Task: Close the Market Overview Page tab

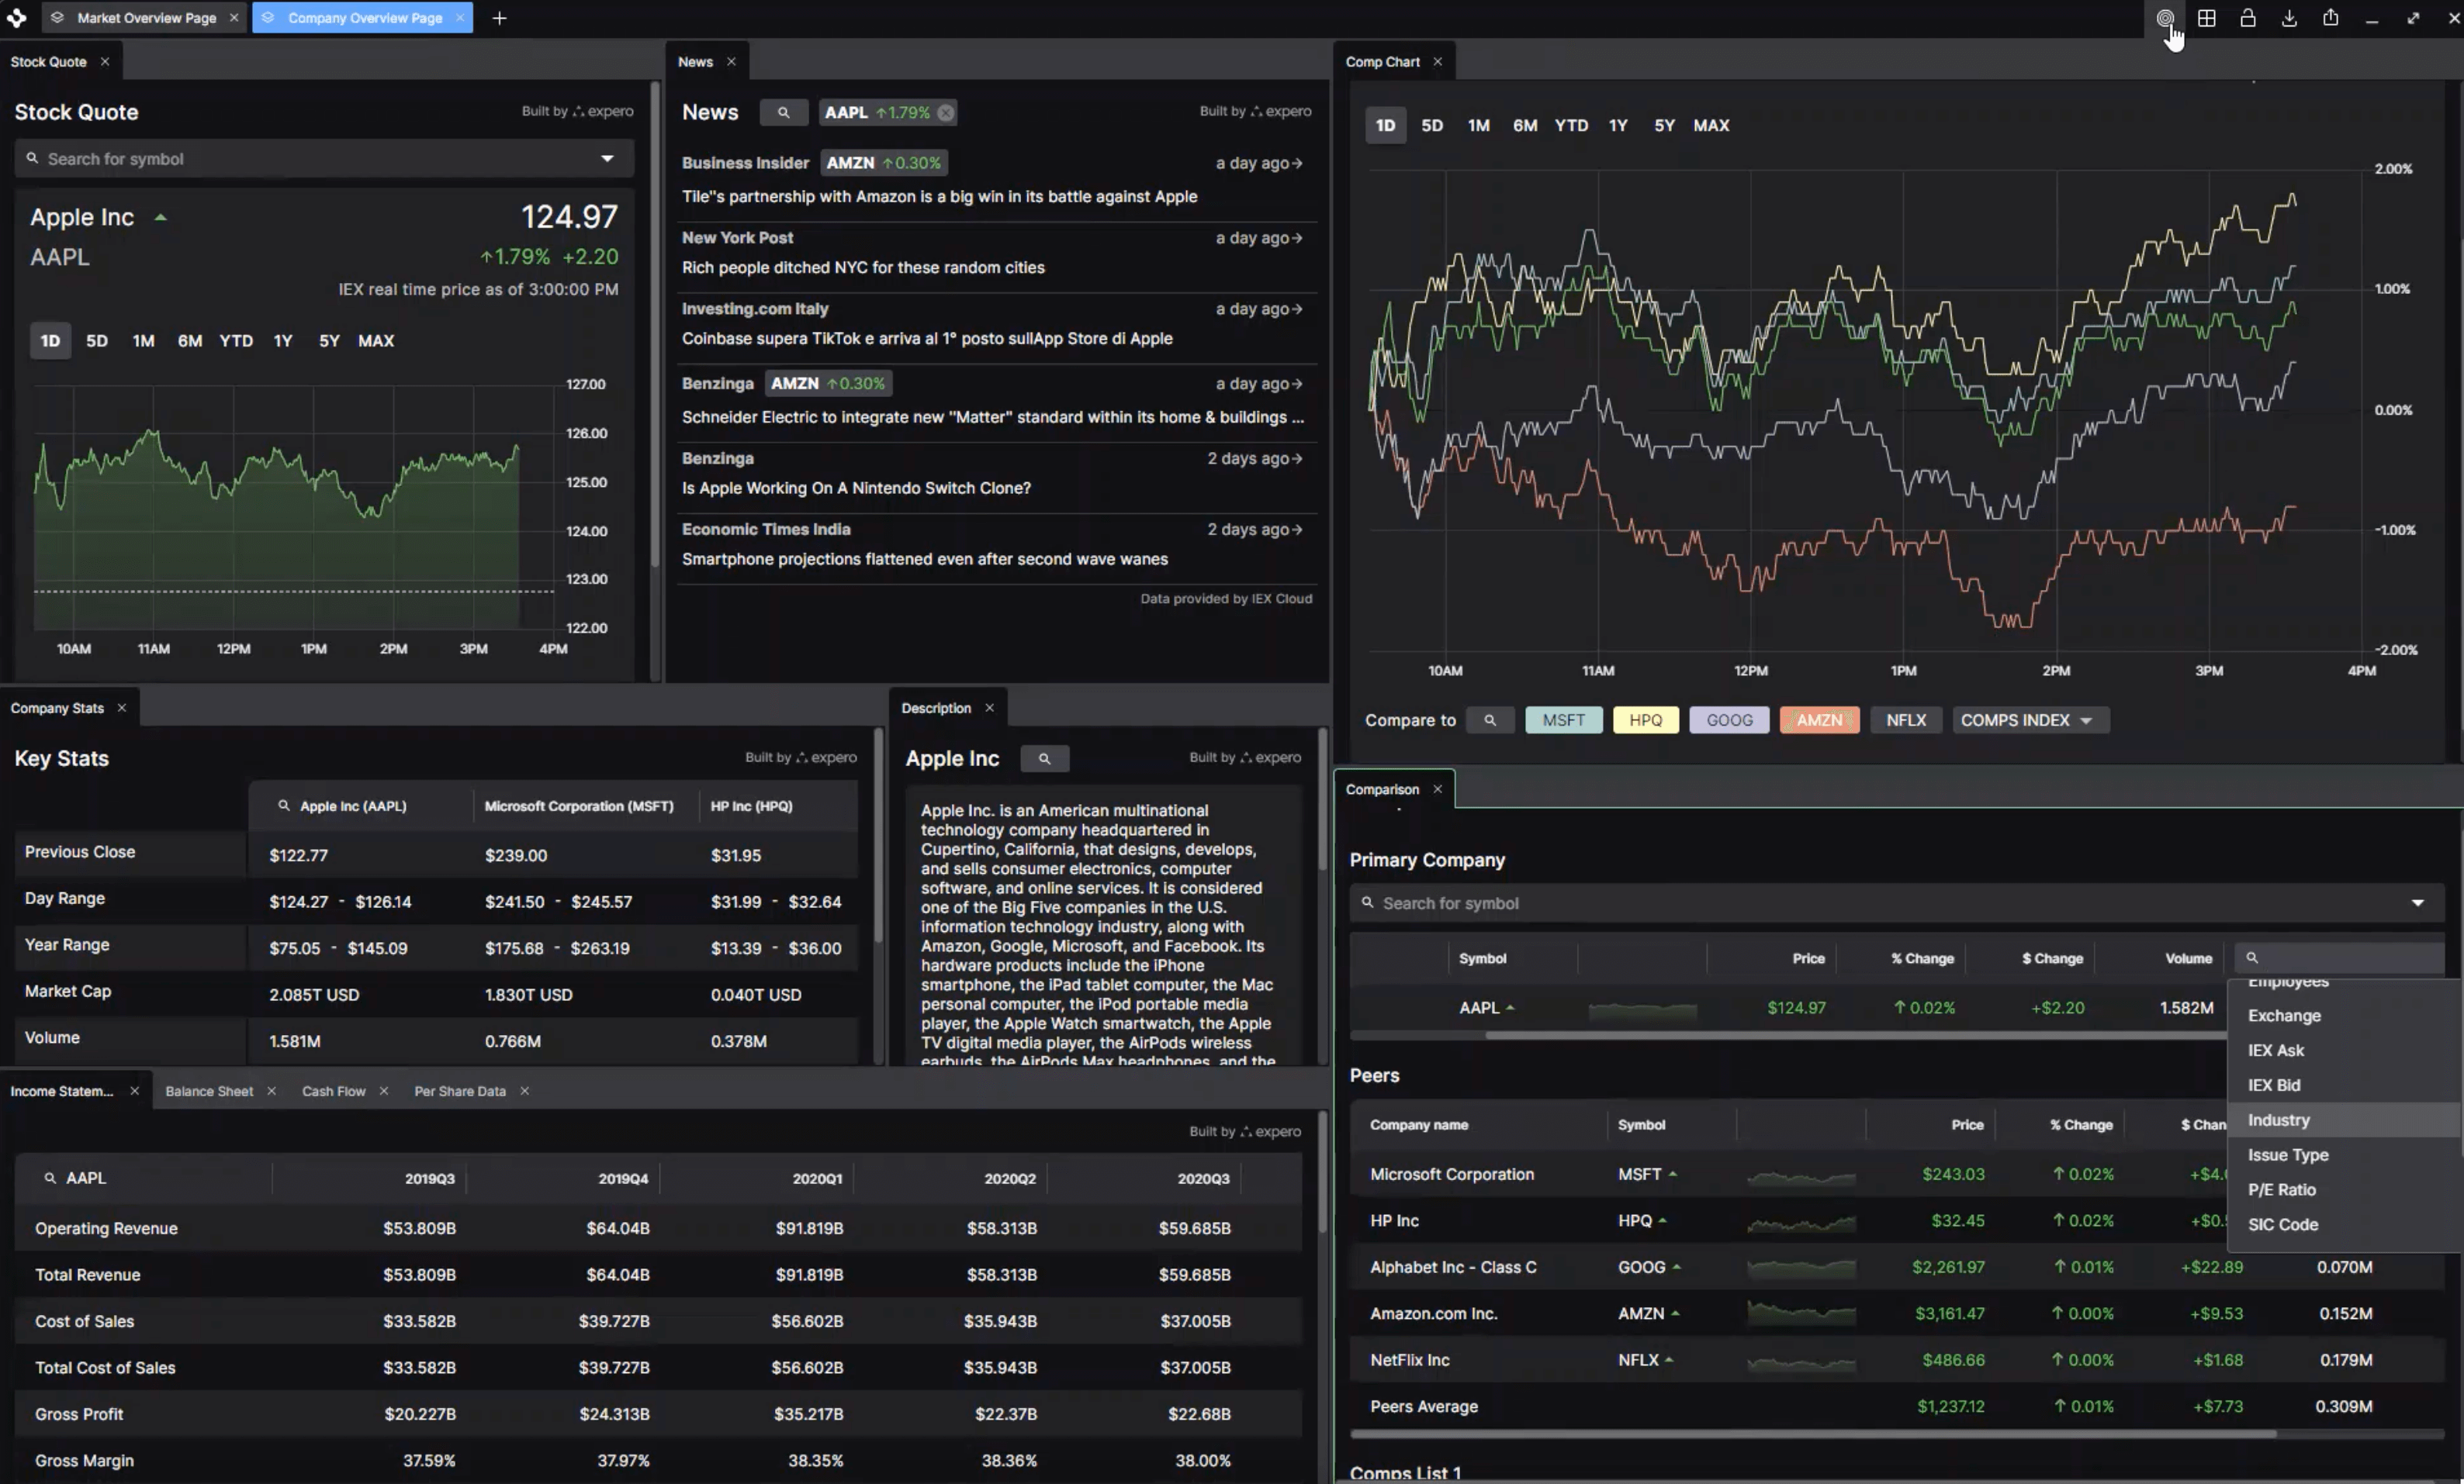Action: tap(234, 18)
